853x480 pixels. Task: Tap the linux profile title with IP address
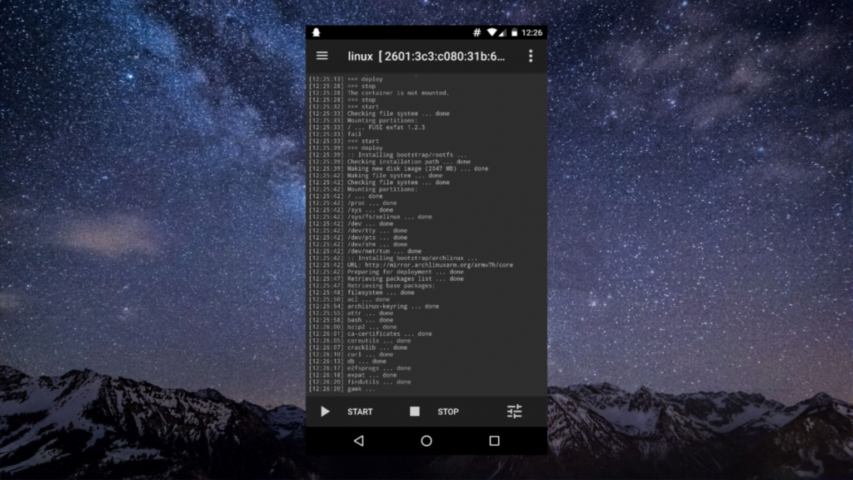click(426, 56)
